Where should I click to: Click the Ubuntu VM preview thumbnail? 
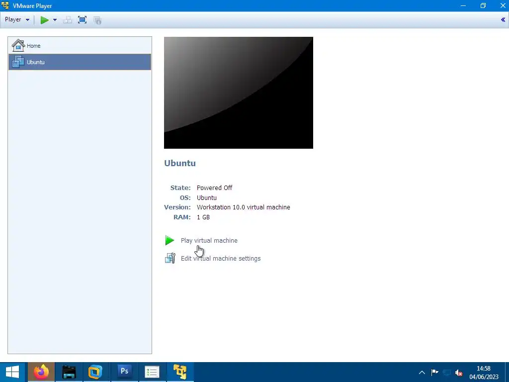(x=239, y=93)
